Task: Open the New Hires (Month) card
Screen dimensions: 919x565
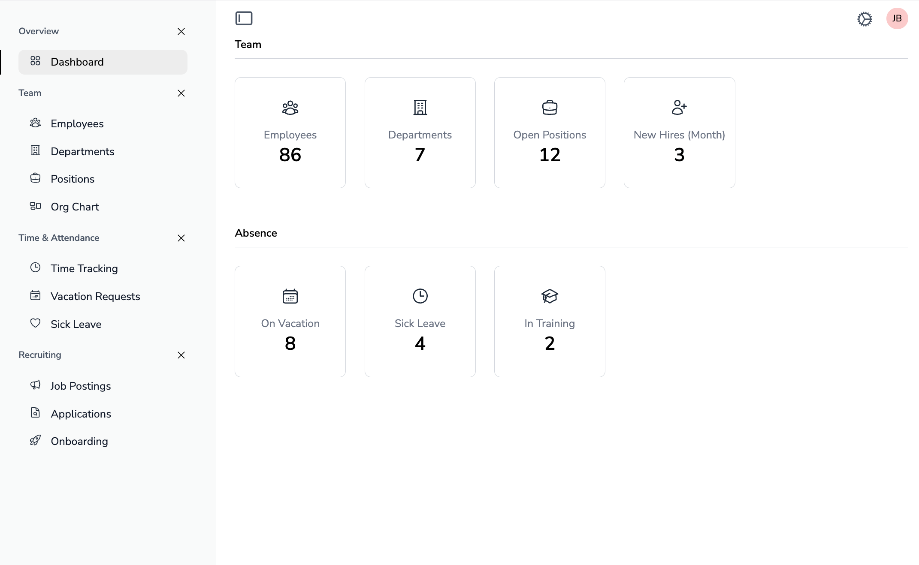Action: coord(679,132)
